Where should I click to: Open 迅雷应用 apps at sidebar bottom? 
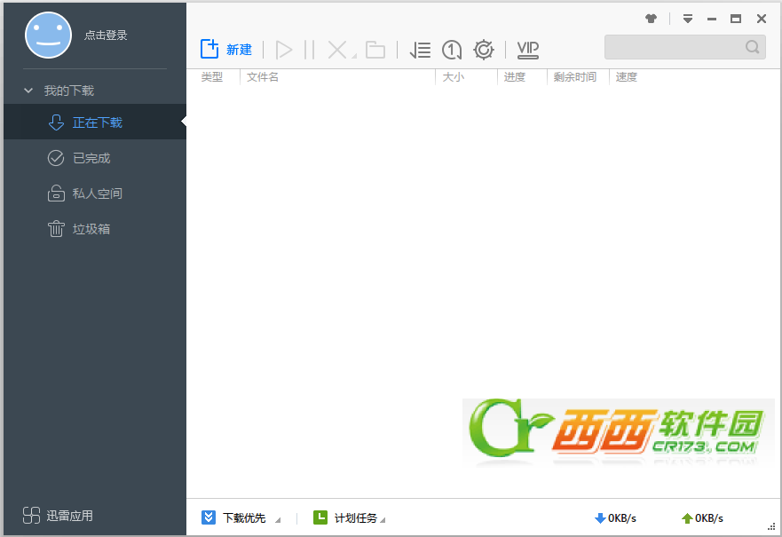pos(58,515)
